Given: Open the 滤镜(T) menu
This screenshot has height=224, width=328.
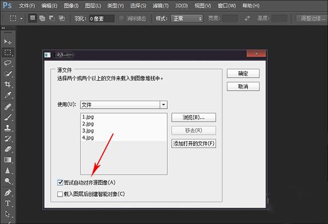Looking at the screenshot, I should (x=160, y=5).
